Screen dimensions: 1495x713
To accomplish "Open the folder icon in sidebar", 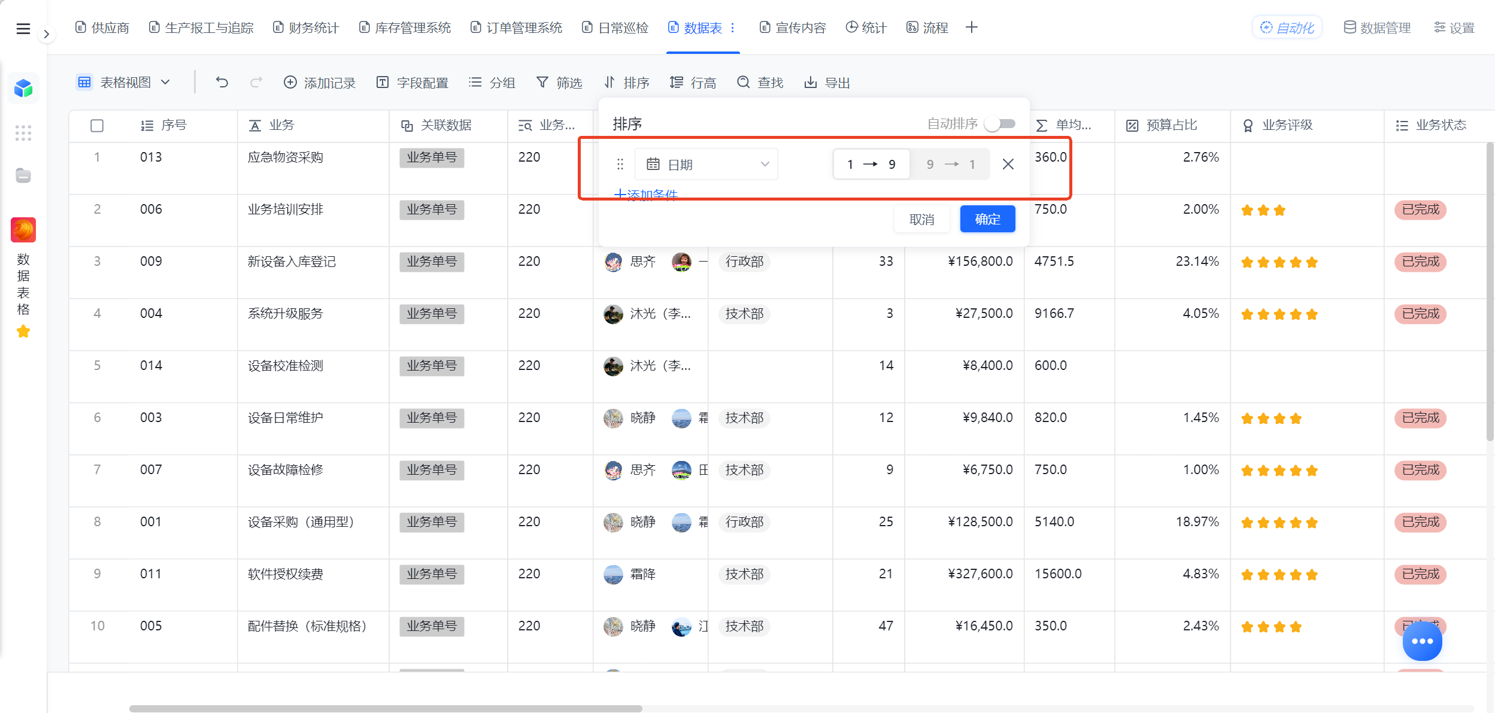I will tap(23, 175).
